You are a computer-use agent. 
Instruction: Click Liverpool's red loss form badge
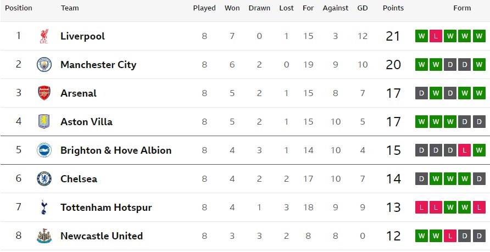436,36
